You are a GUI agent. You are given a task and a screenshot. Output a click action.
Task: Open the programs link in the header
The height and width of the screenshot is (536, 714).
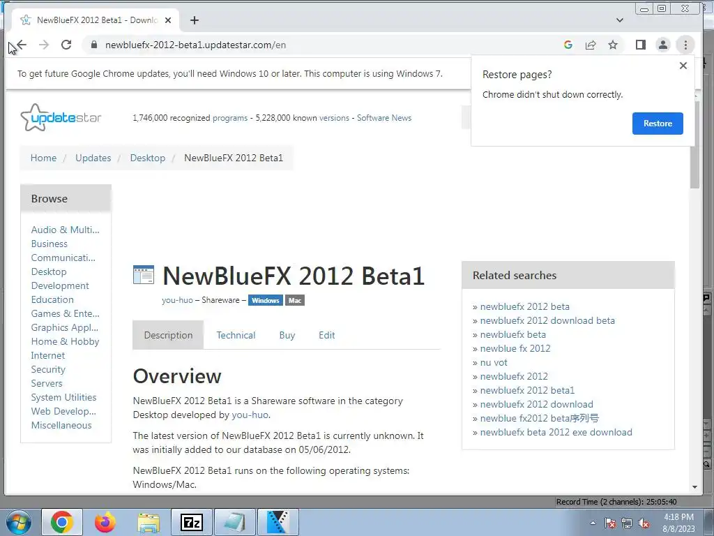[230, 118]
